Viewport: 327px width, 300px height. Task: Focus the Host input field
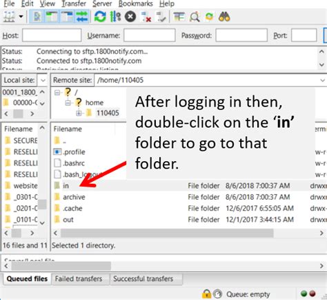pyautogui.click(x=52, y=35)
